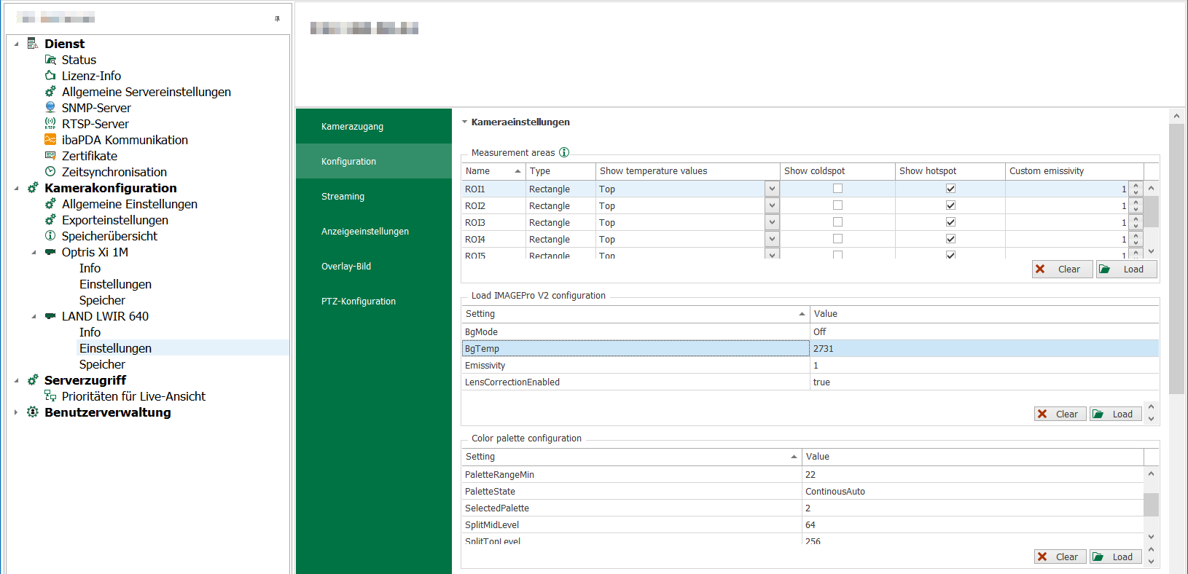Click the Optris Xi 1M camera icon

pos(50,252)
